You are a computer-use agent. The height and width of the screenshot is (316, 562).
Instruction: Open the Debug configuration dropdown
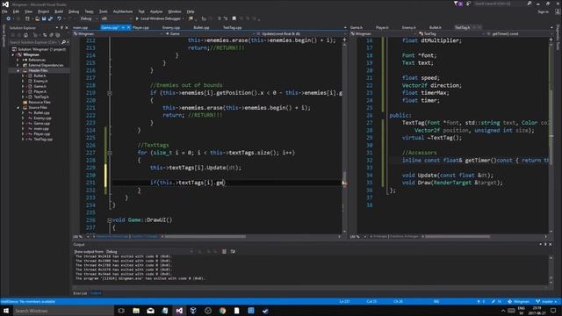click(89, 18)
